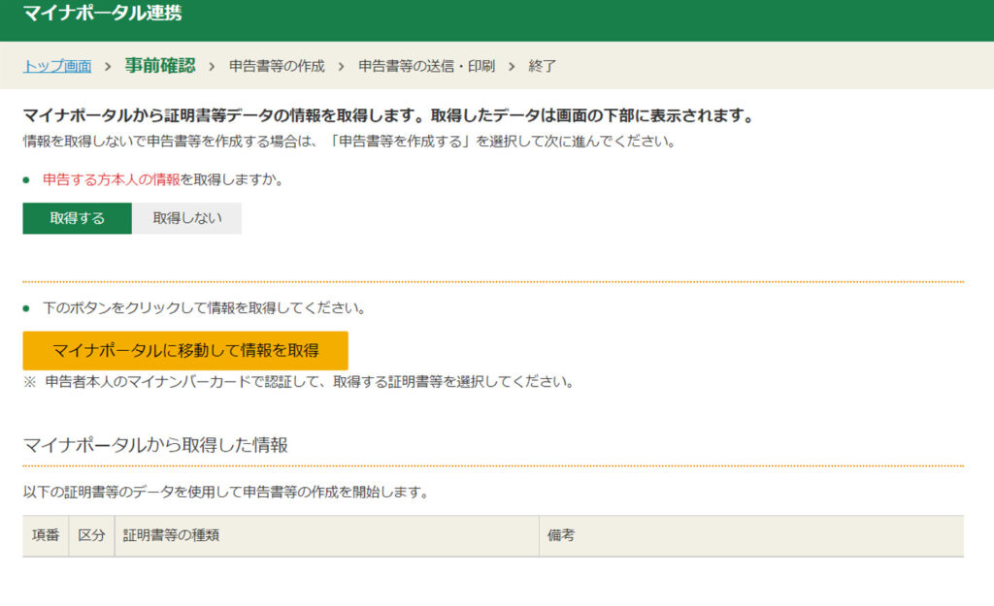The image size is (994, 606).
Task: Select the 取得する toggle button
Action: 78,218
